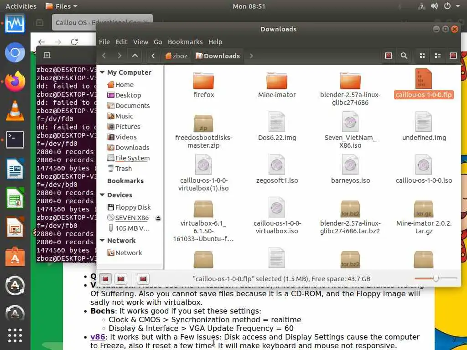The image size is (467, 350).
Task: Open the v86 link in browser page
Action: tap(98, 337)
